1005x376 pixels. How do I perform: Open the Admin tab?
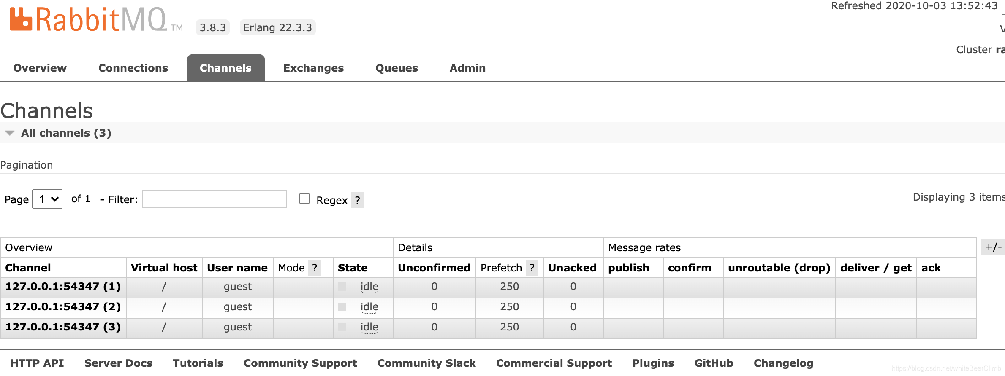pos(467,68)
